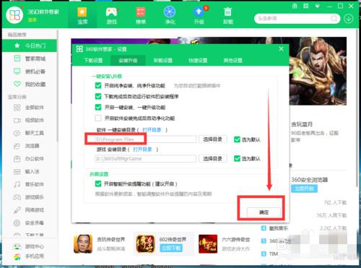Image resolution: width=361 pixels, height=268 pixels.
Task: Select 音乐软件 category in sidebar
Action: click(x=29, y=184)
